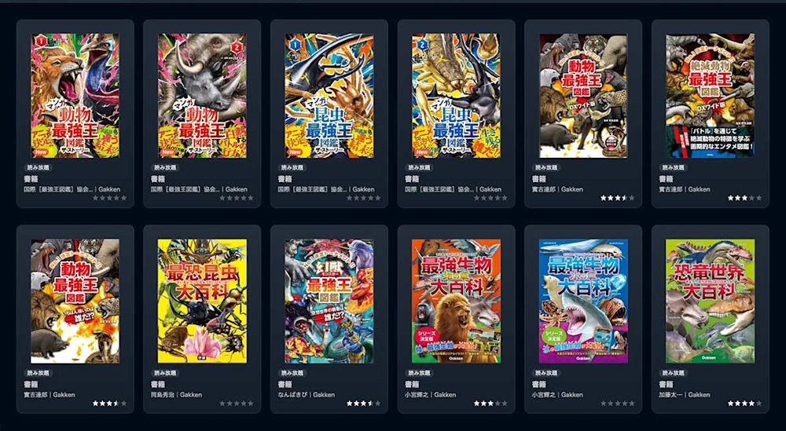Image resolution: width=786 pixels, height=431 pixels.
Task: Open 最強生物大百科 orange lion cover
Action: coord(456,301)
